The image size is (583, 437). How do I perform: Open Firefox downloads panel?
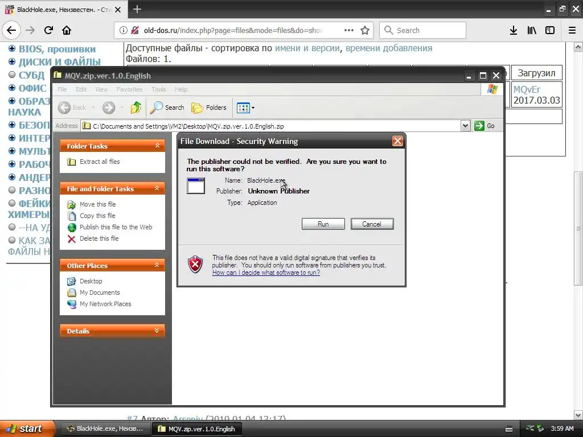pyautogui.click(x=513, y=31)
